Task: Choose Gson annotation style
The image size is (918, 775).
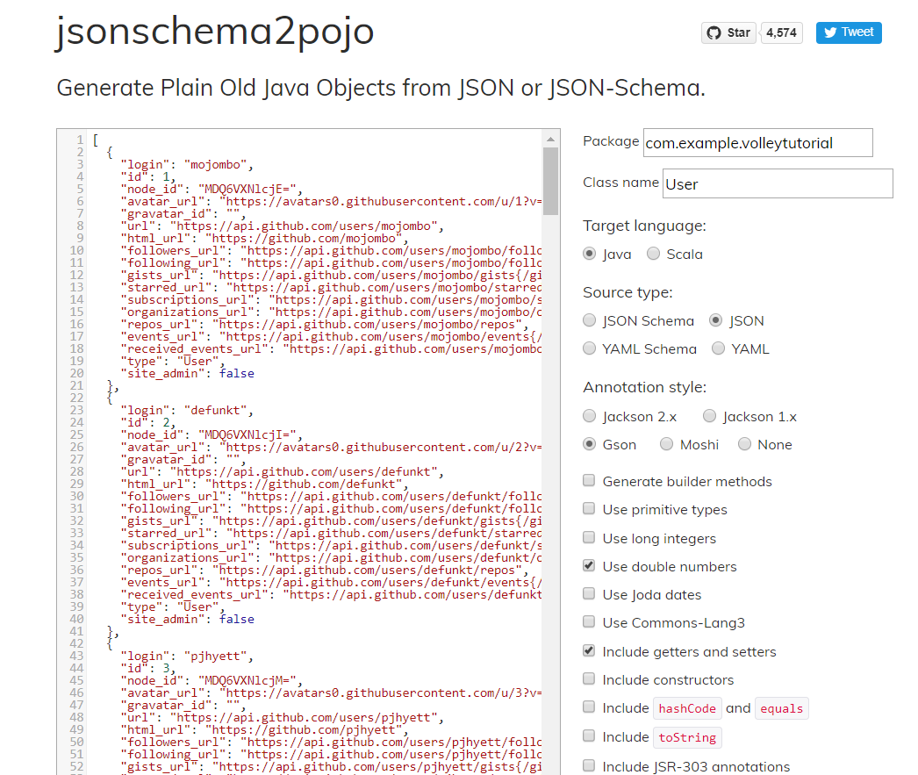Action: 590,444
